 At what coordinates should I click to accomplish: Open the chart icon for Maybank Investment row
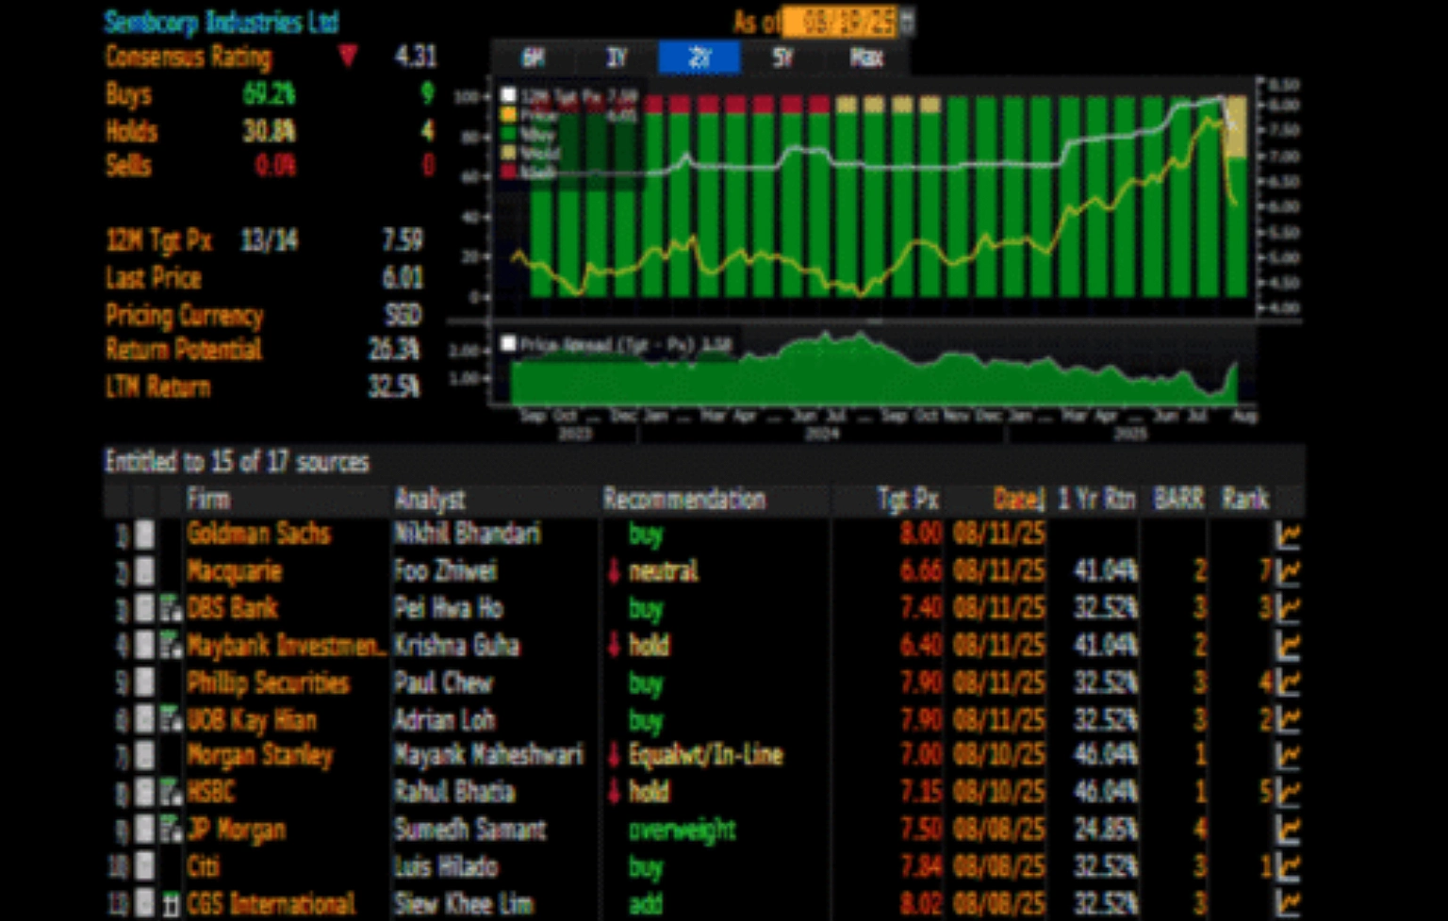point(1288,646)
